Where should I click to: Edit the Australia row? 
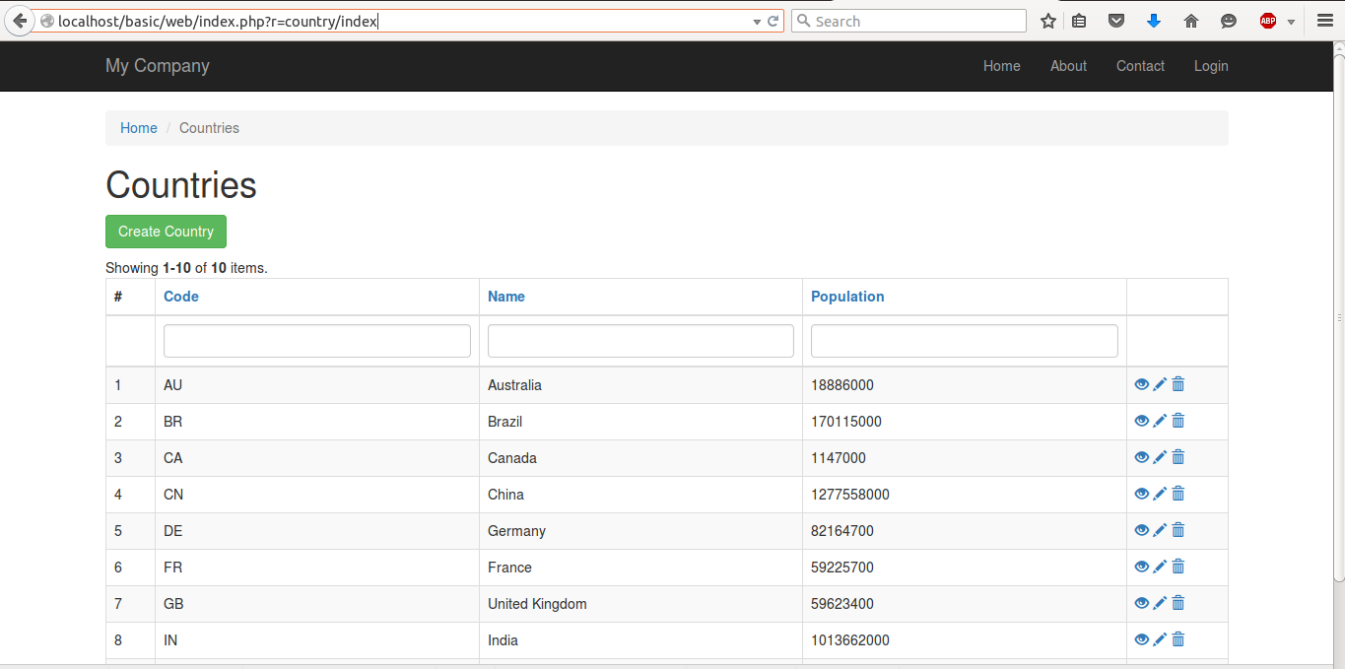click(x=1160, y=384)
